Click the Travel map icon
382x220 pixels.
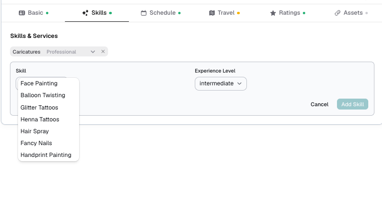(x=212, y=13)
